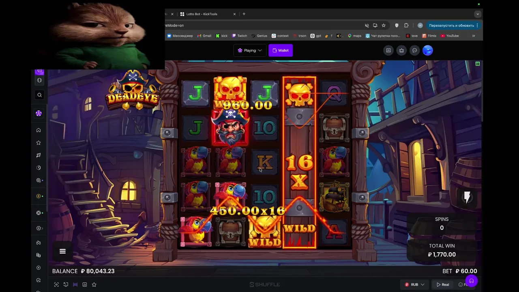
Task: Click the fullscreen icon below the game
Action: click(56, 285)
